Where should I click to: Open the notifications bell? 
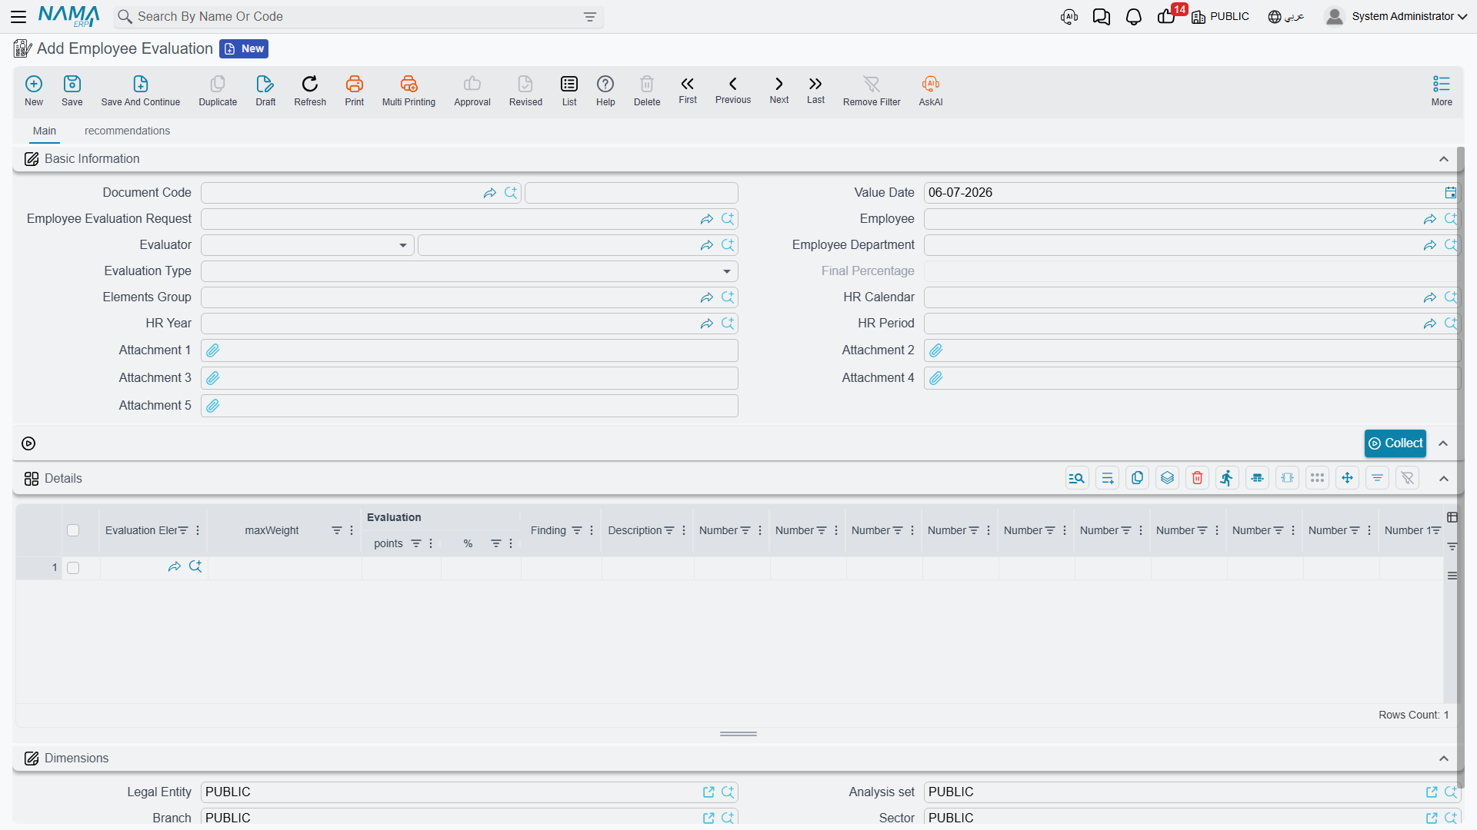tap(1133, 17)
